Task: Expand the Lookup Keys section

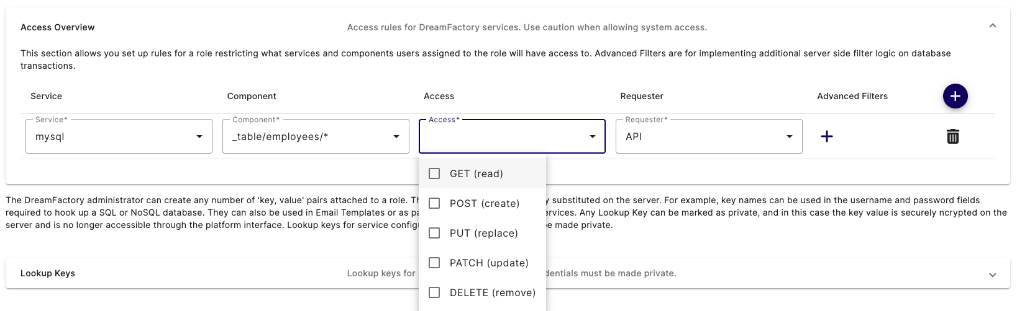Action: (992, 274)
